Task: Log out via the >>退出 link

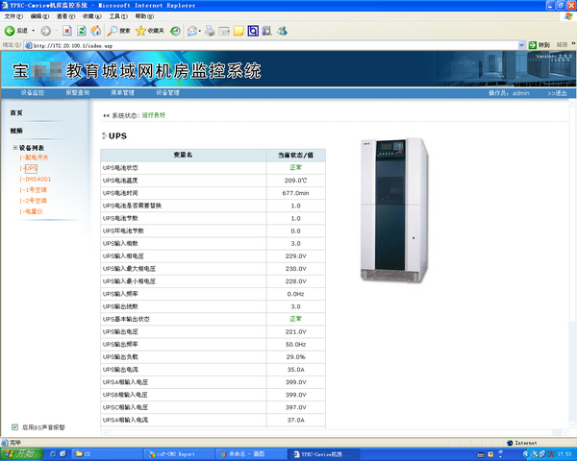Action: (557, 93)
